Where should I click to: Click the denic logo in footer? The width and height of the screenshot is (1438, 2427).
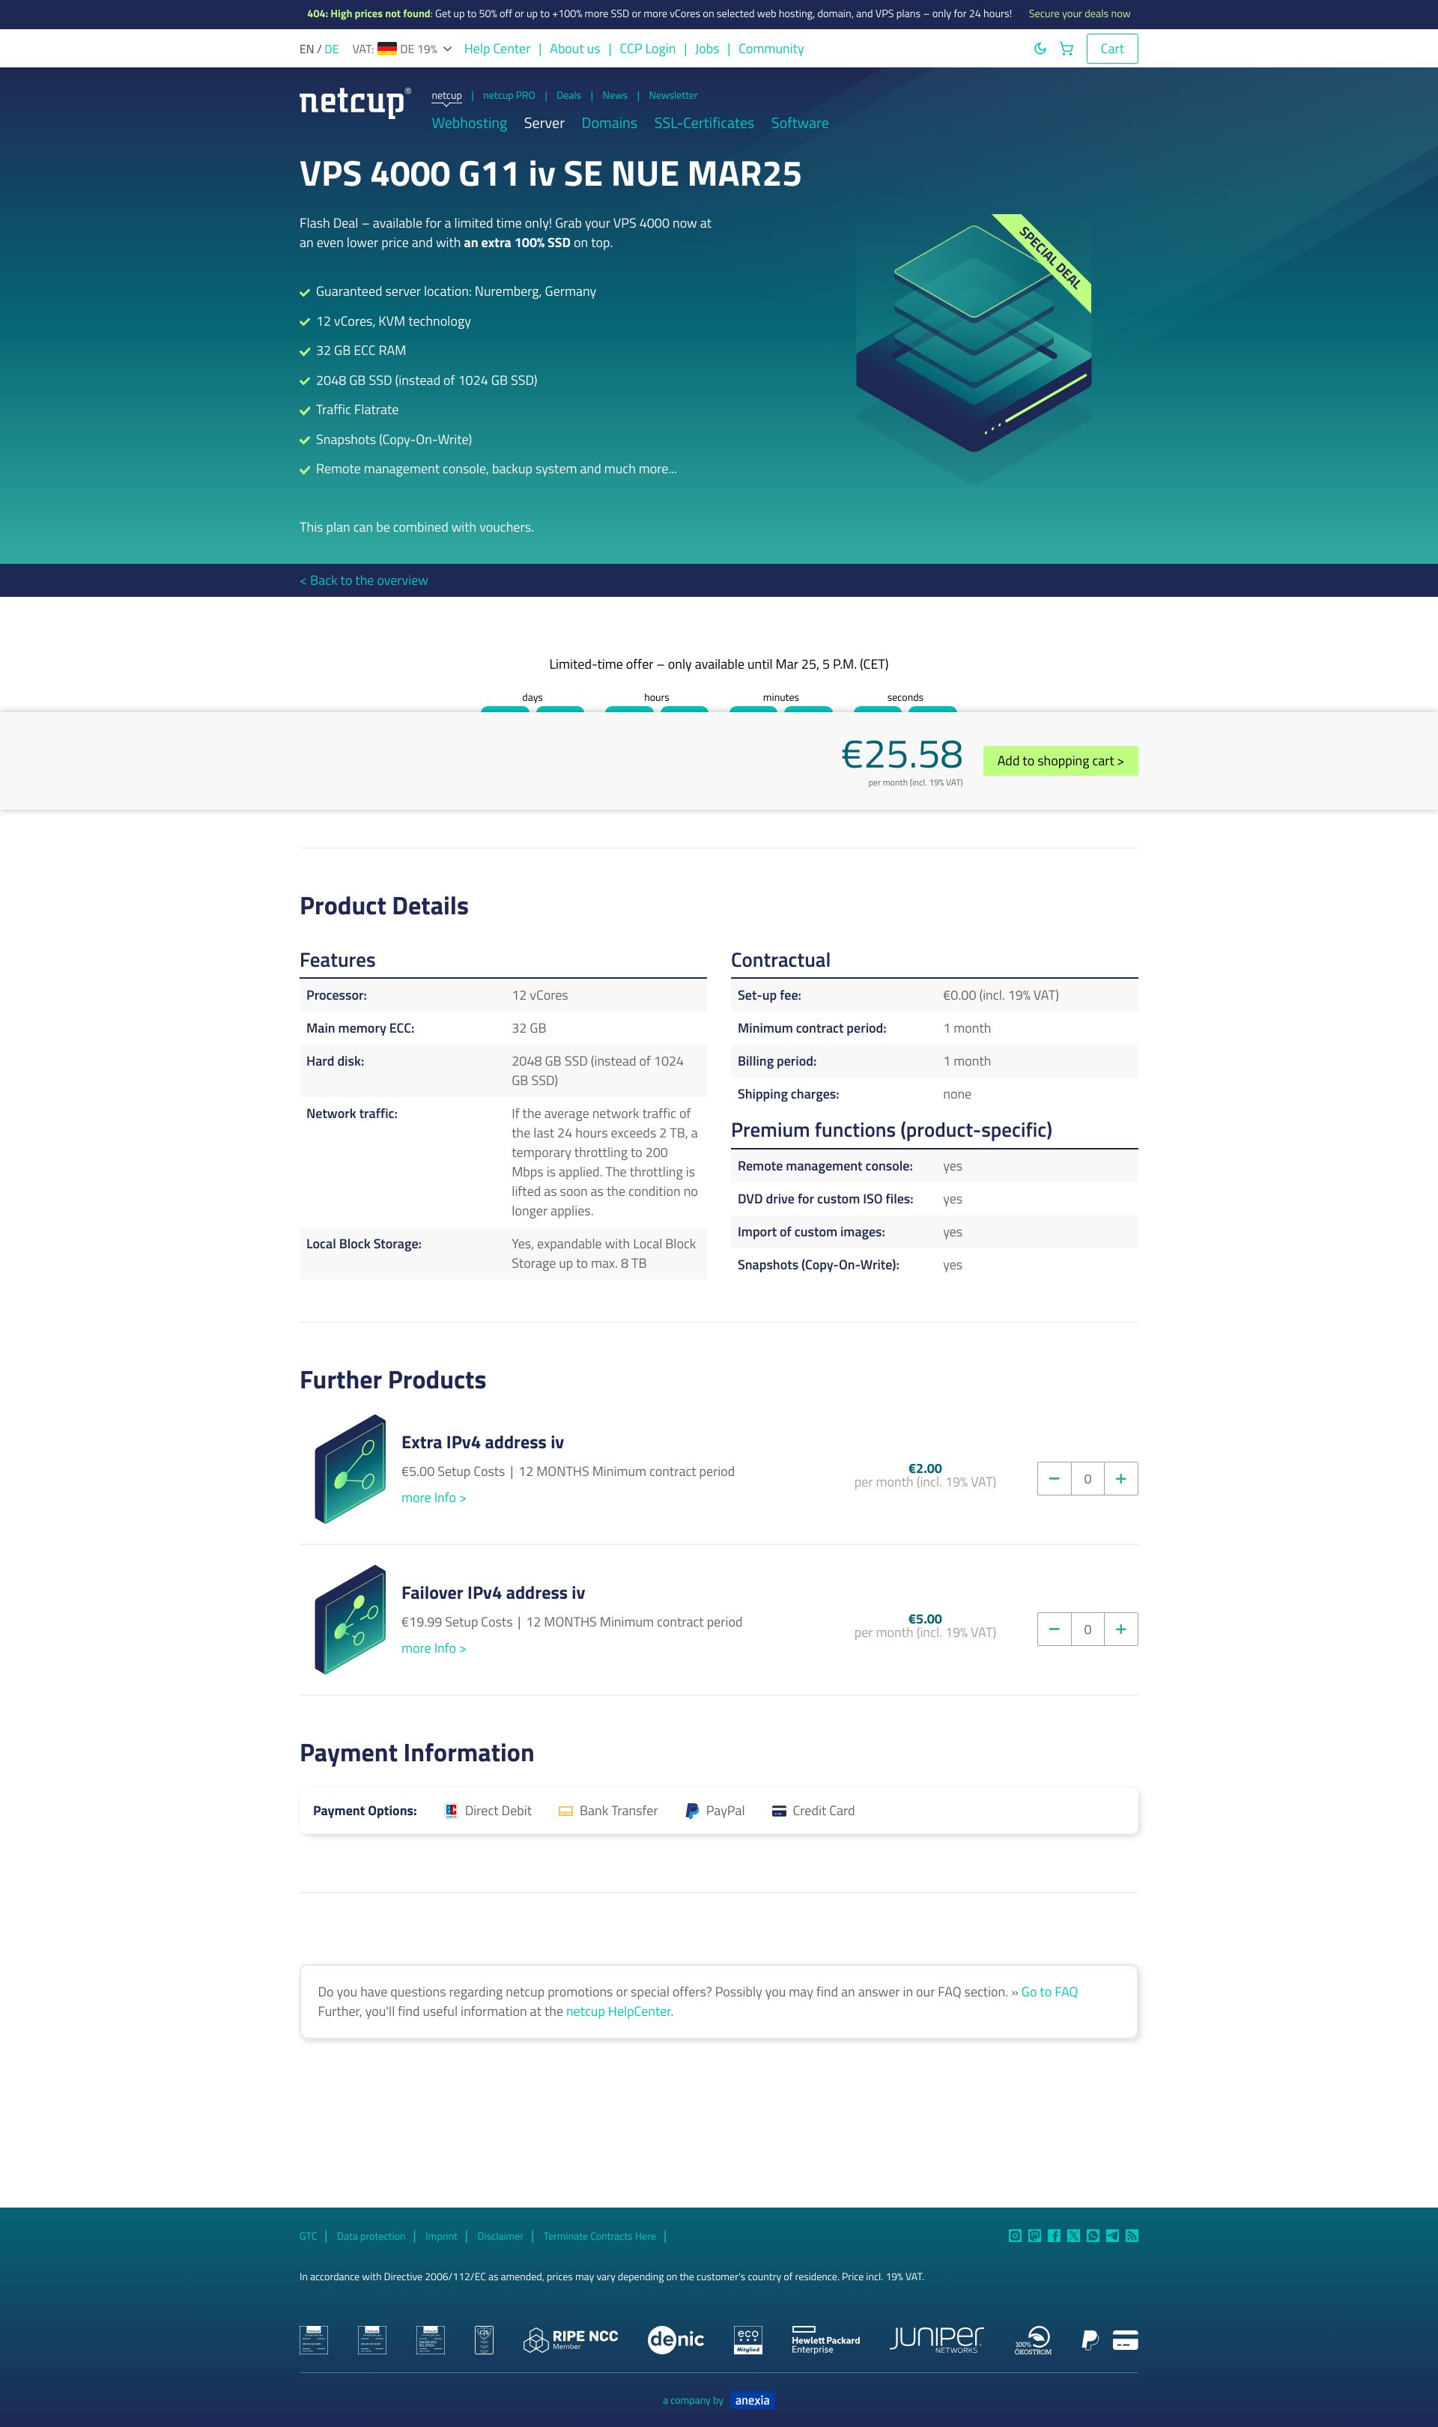point(676,2339)
